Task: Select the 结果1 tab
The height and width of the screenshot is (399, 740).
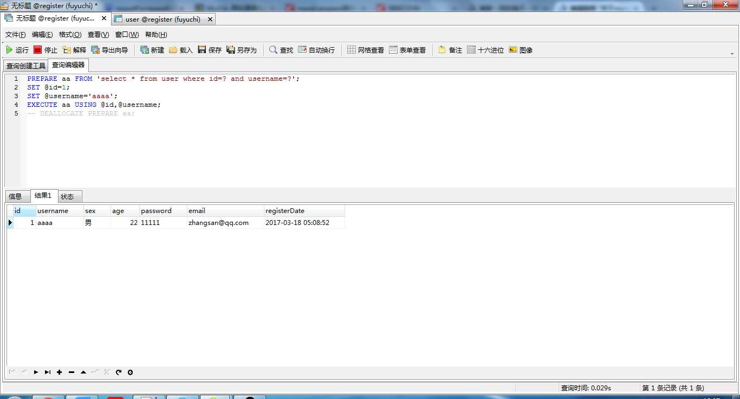Action: pos(43,196)
